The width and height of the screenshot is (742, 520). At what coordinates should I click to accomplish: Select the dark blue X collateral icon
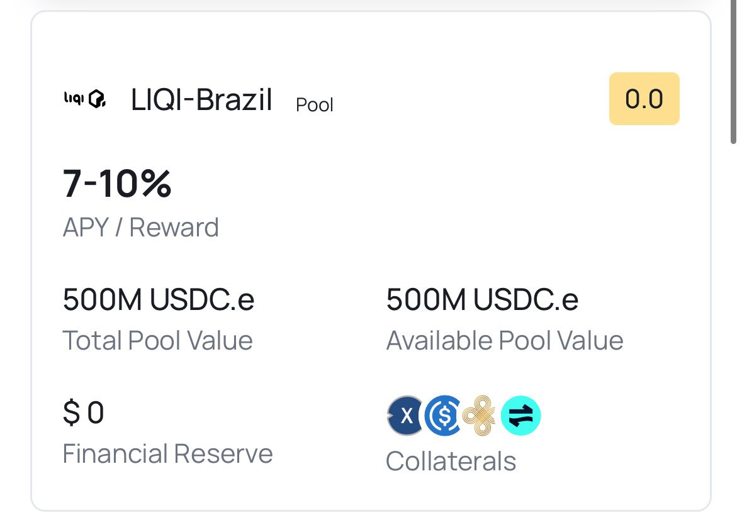pyautogui.click(x=405, y=416)
